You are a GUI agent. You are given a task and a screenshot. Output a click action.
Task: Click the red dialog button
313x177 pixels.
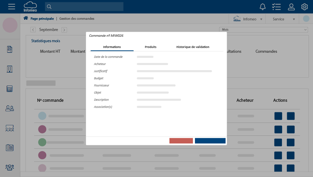click(x=181, y=141)
